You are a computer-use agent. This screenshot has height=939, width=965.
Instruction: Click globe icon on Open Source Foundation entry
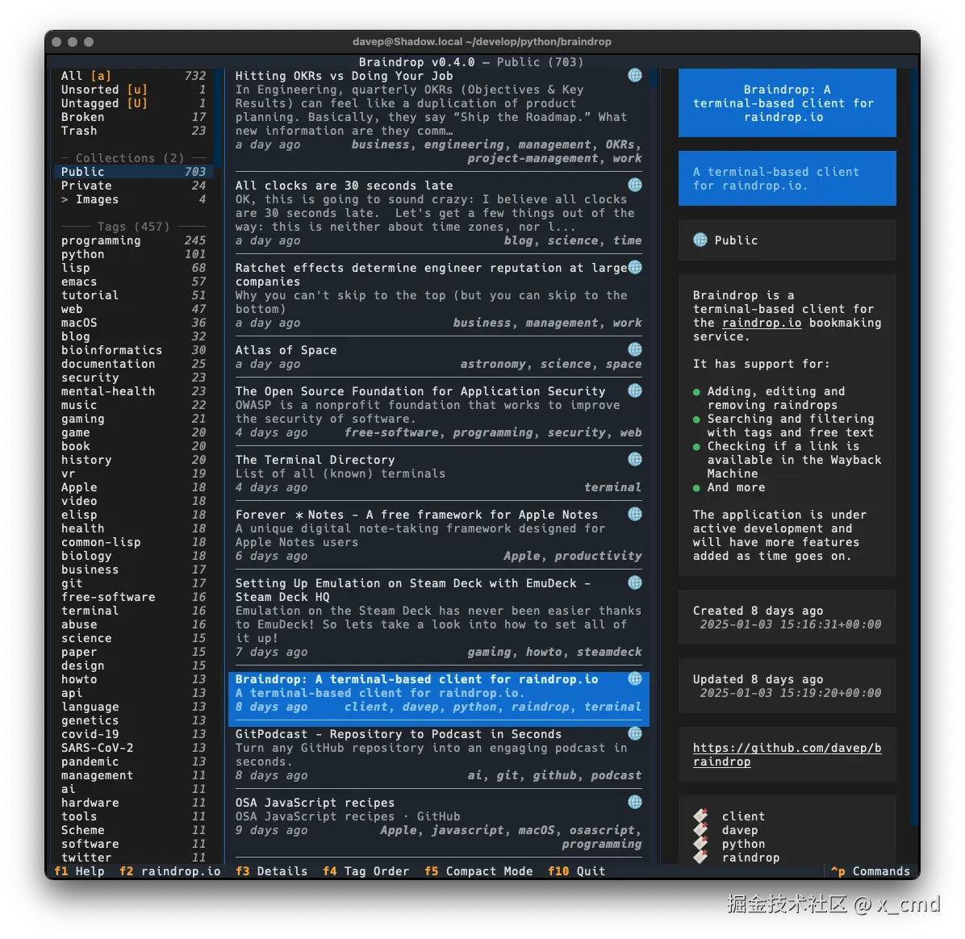coord(634,390)
